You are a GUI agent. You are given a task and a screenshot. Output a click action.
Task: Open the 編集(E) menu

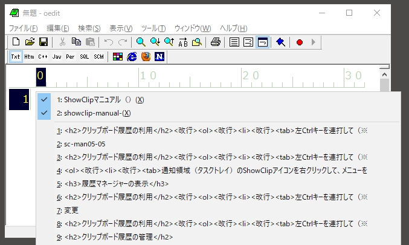pyautogui.click(x=57, y=28)
